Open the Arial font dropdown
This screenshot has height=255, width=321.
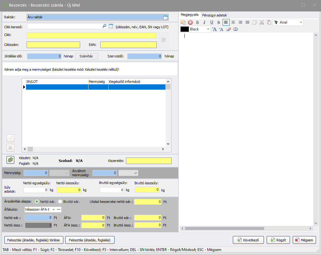coord(301,22)
